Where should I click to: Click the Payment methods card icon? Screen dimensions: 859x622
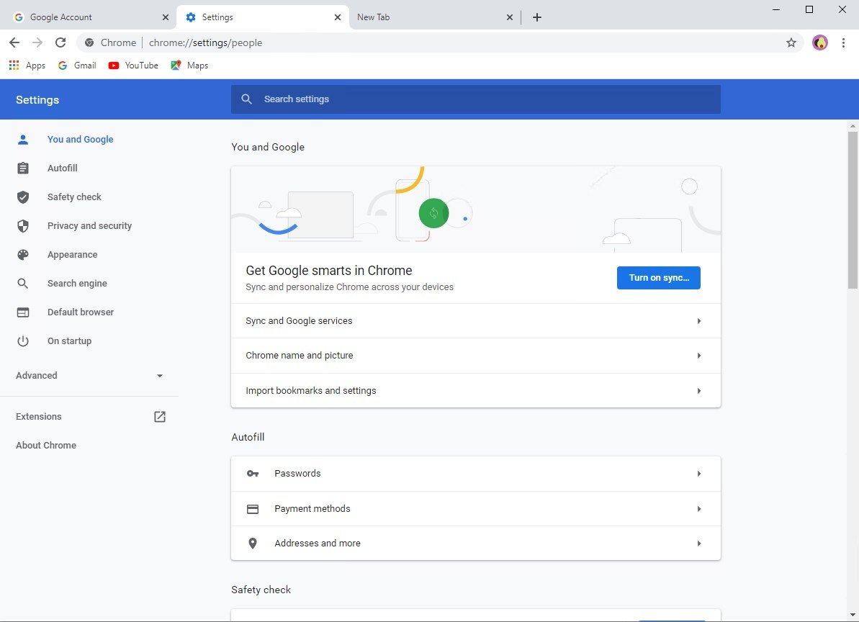pos(253,509)
